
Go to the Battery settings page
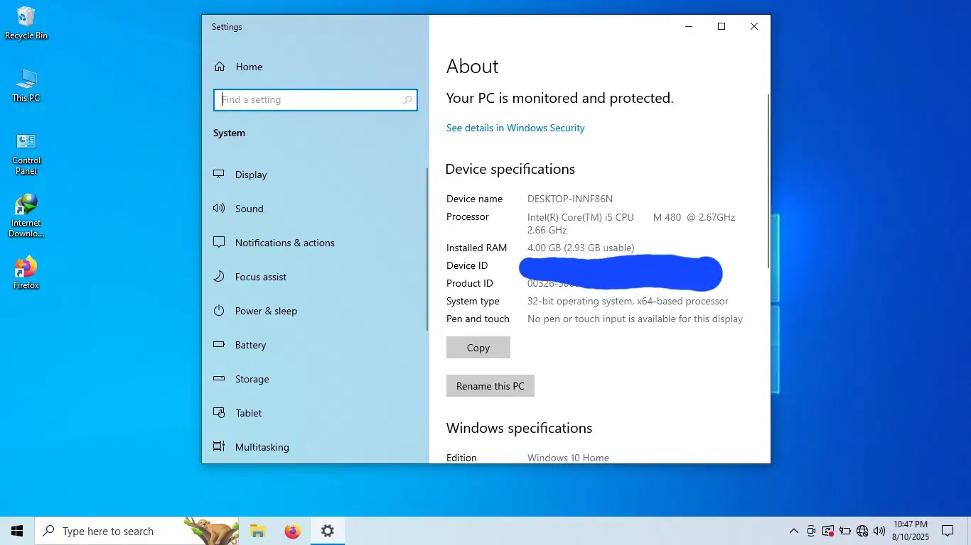(x=250, y=345)
